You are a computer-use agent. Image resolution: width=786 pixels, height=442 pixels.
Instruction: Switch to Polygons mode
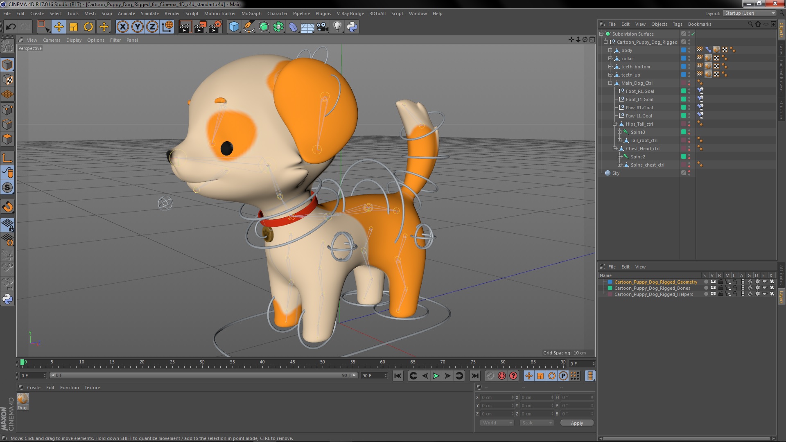[7, 139]
